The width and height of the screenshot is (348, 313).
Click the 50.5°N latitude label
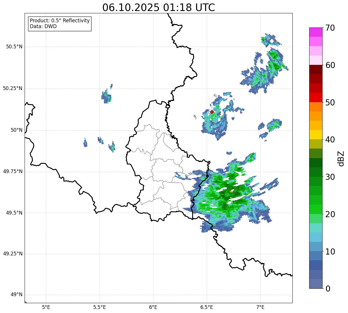pyautogui.click(x=14, y=47)
